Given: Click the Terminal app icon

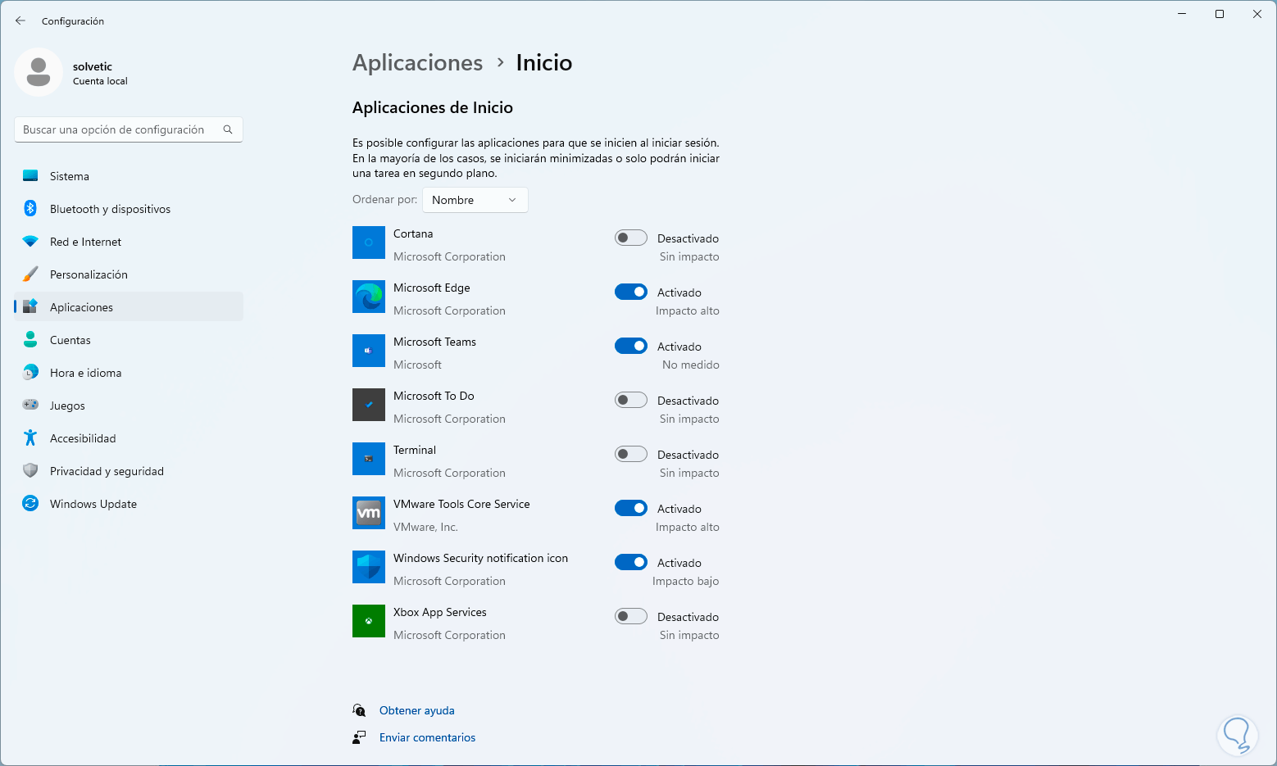Looking at the screenshot, I should [369, 459].
